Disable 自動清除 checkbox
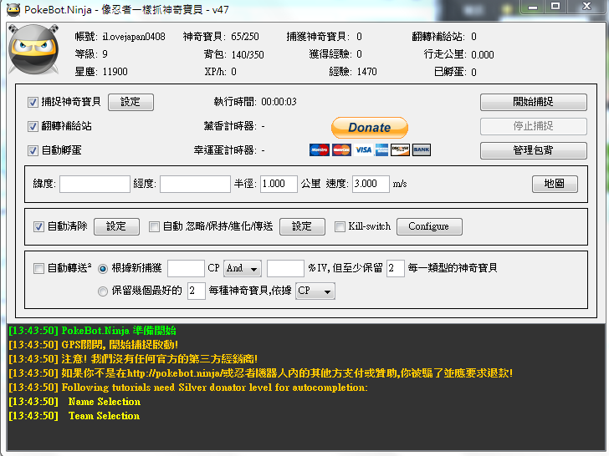This screenshot has height=456, width=609. [38, 227]
